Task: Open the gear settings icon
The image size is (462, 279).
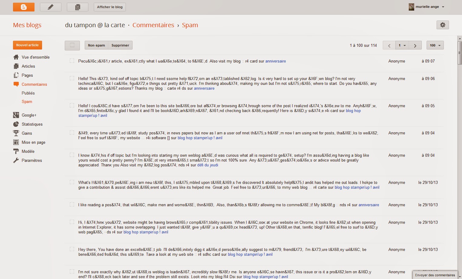Action: (443, 25)
